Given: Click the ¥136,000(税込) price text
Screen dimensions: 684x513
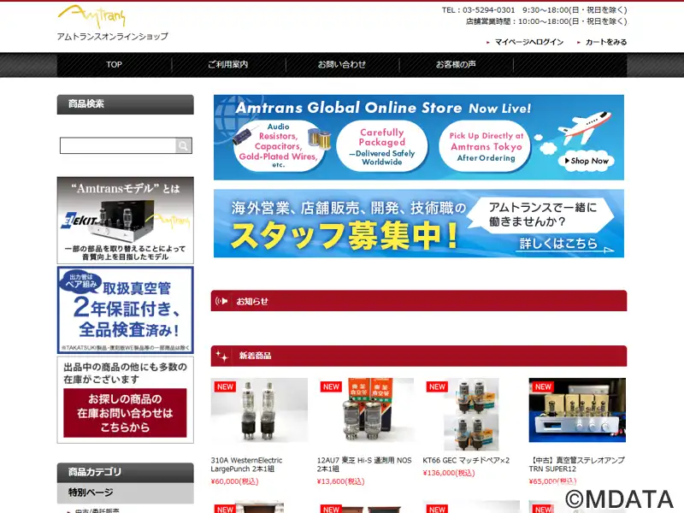Looking at the screenshot, I should click(449, 473).
